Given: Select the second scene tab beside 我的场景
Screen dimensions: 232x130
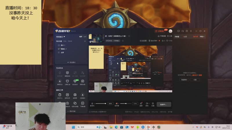Looking at the screenshot, I should click(65, 41).
